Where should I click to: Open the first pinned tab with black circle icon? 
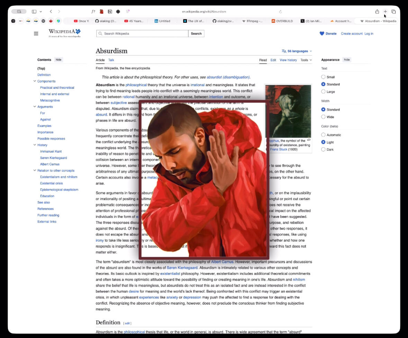(13, 21)
